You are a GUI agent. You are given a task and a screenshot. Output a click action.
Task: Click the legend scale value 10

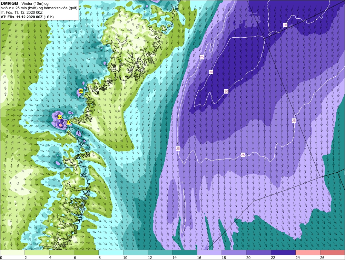(125, 258)
